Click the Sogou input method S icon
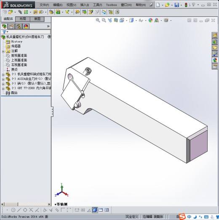Screen dimensions: 219x220 (x=182, y=217)
